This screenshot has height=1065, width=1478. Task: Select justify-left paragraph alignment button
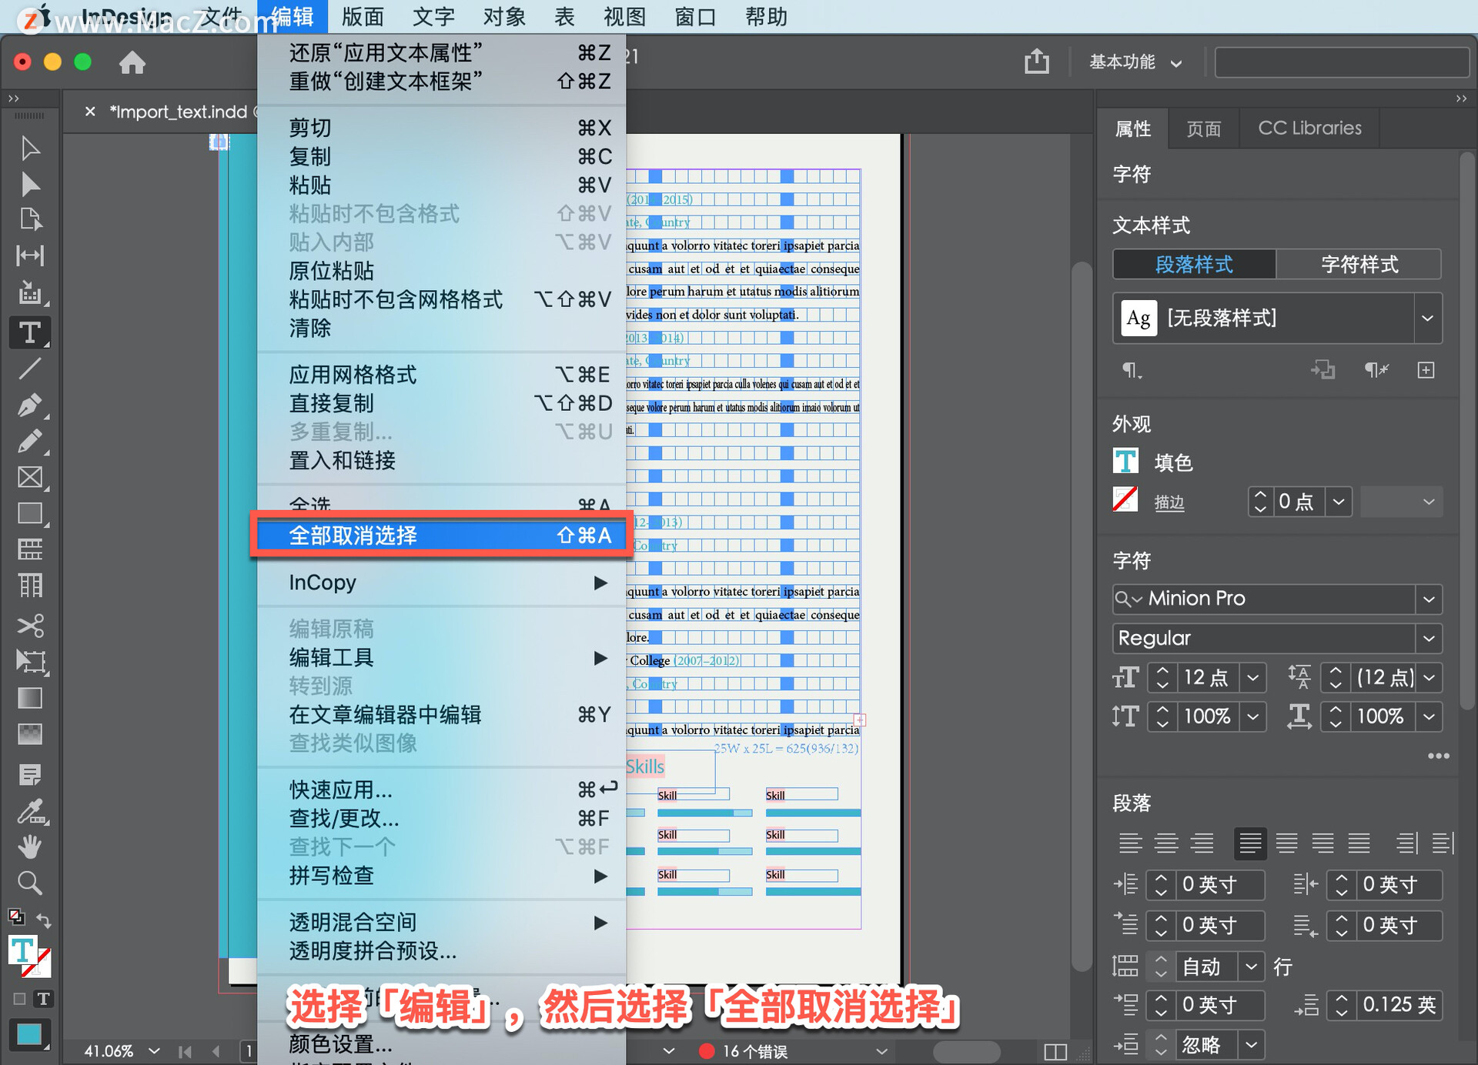pos(1249,843)
